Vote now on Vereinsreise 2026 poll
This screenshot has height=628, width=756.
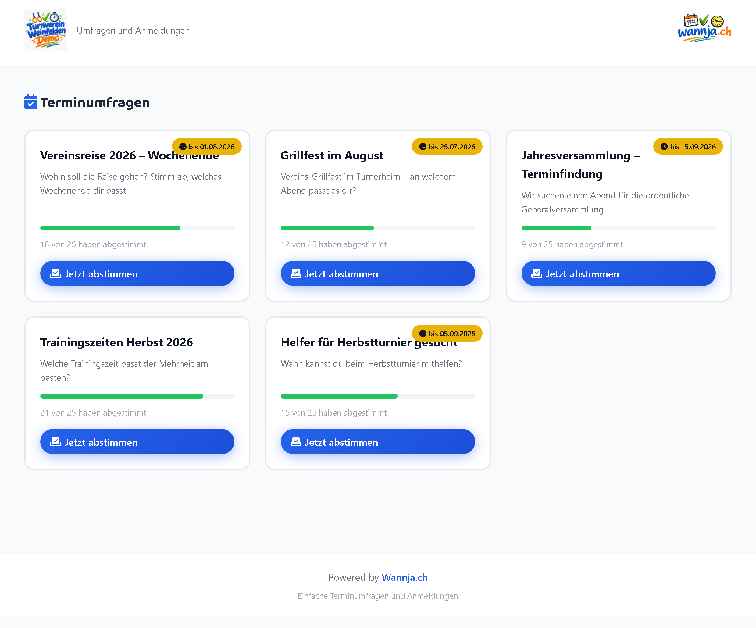[x=137, y=273]
